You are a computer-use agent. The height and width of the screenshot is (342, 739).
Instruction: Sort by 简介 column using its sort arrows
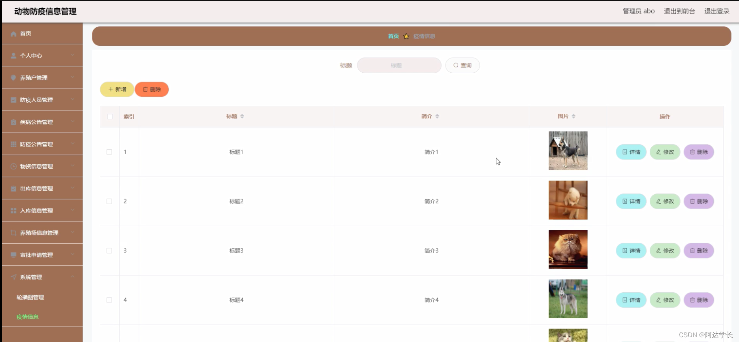(437, 116)
